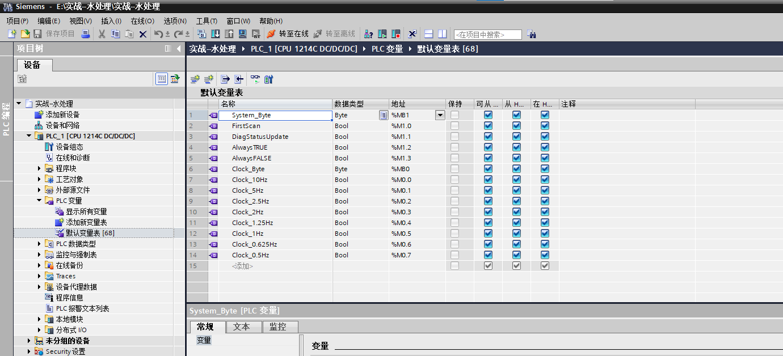Open data type selector for System_Byte
783x356 pixels.
coord(384,115)
